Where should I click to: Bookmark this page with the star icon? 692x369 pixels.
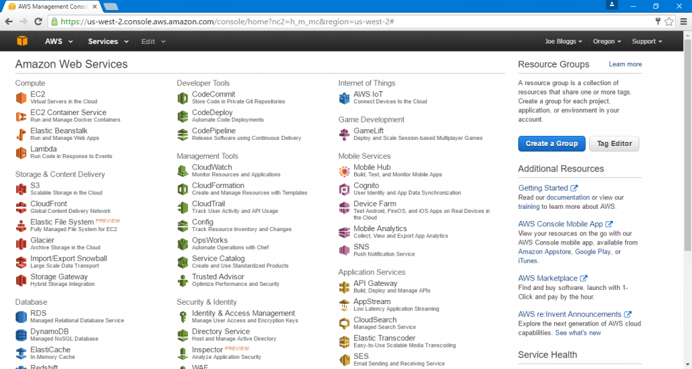pyautogui.click(x=669, y=22)
